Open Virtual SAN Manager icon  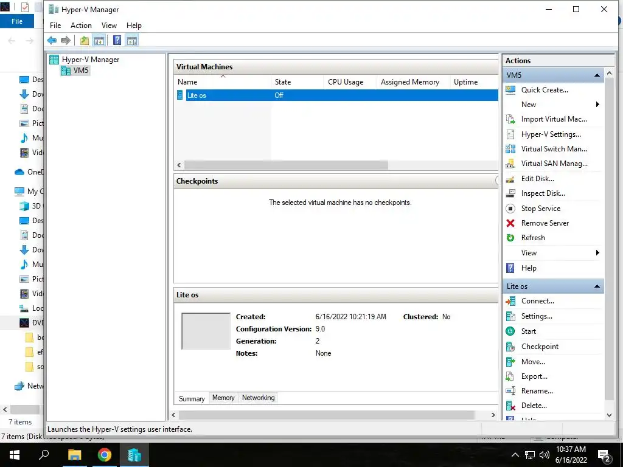tap(510, 164)
